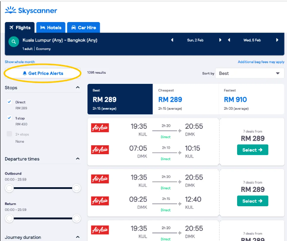Screen dimensions: 287x241
Task: Open the Sort by Best dropdown
Action: (x=249, y=73)
